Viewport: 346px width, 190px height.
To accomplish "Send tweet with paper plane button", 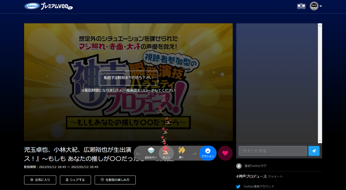I will point(314,151).
